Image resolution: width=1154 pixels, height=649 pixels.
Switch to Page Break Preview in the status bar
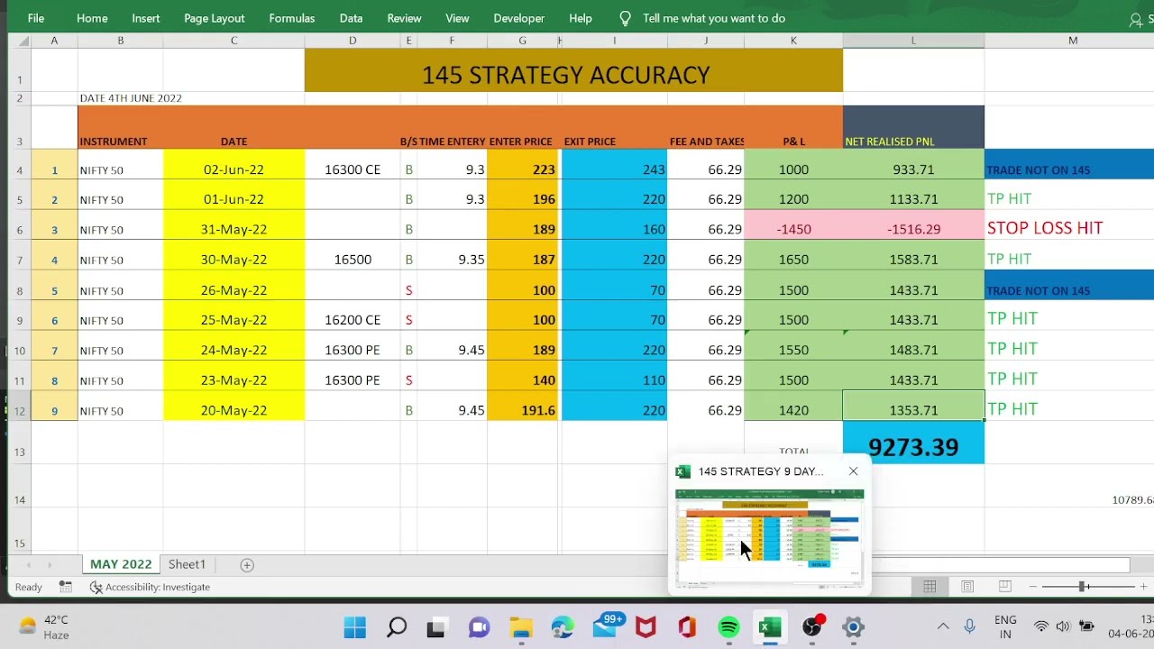pos(1005,587)
